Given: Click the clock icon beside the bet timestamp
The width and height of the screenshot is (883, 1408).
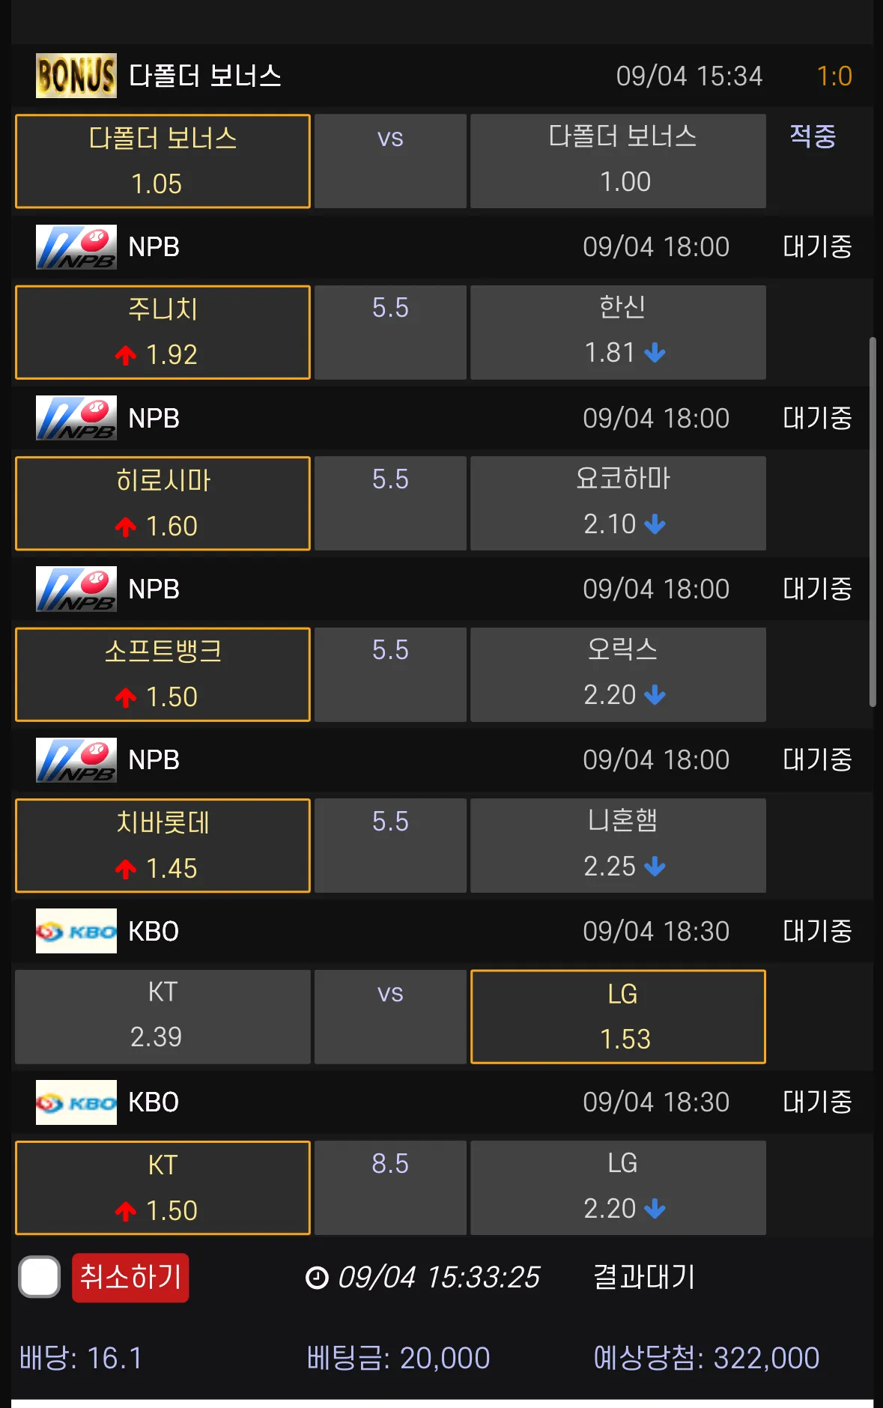Looking at the screenshot, I should pos(317,1278).
